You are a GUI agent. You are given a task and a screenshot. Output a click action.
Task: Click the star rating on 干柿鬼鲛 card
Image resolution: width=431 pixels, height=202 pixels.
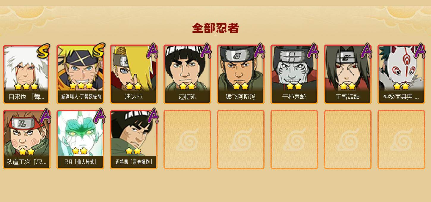pos(294,86)
